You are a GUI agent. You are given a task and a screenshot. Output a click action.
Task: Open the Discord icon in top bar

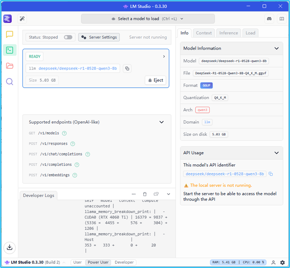tap(269, 19)
